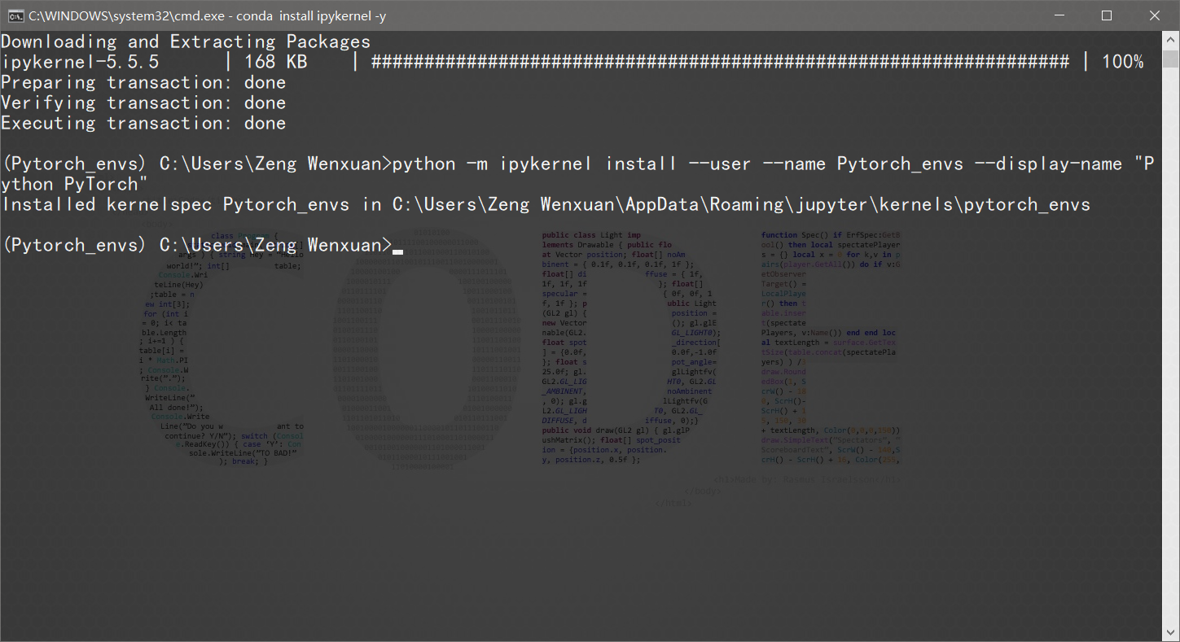1180x642 pixels.
Task: Click the blinking cursor at the command prompt
Action: (397, 251)
